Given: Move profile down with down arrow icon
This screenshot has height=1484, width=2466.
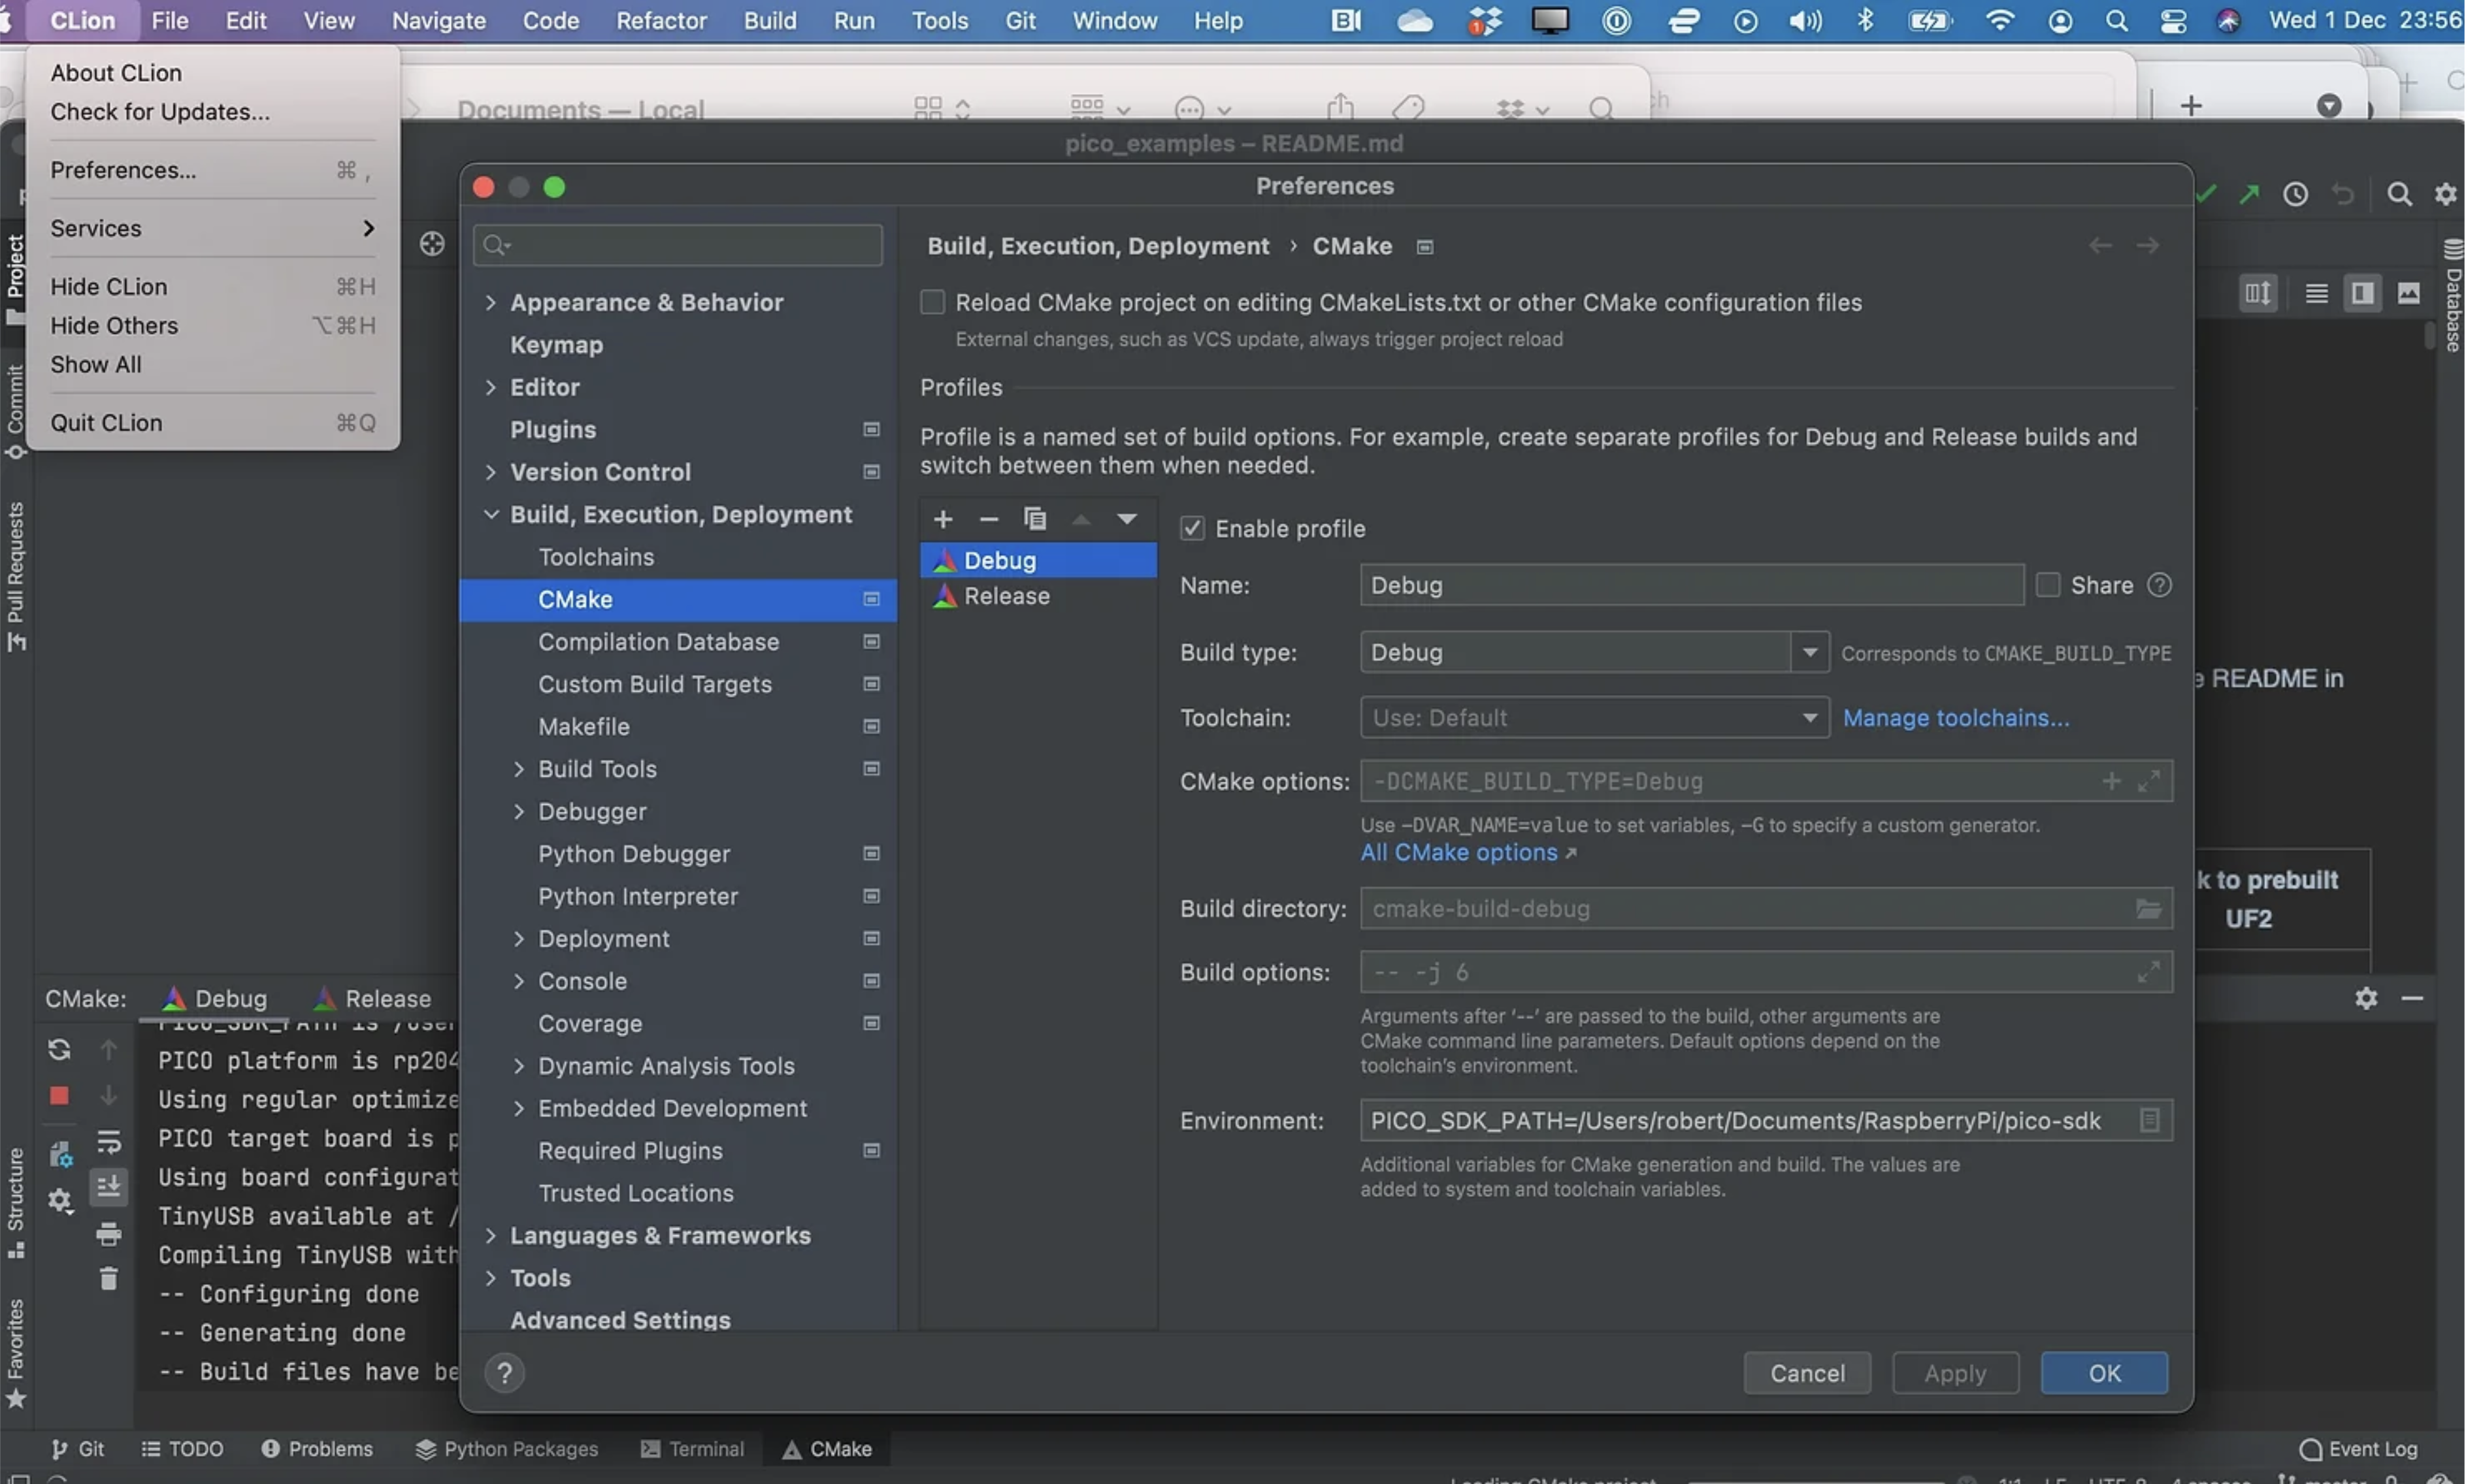Looking at the screenshot, I should (1126, 519).
